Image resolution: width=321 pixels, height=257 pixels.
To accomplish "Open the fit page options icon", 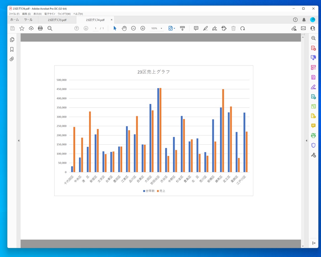I will [171, 28].
